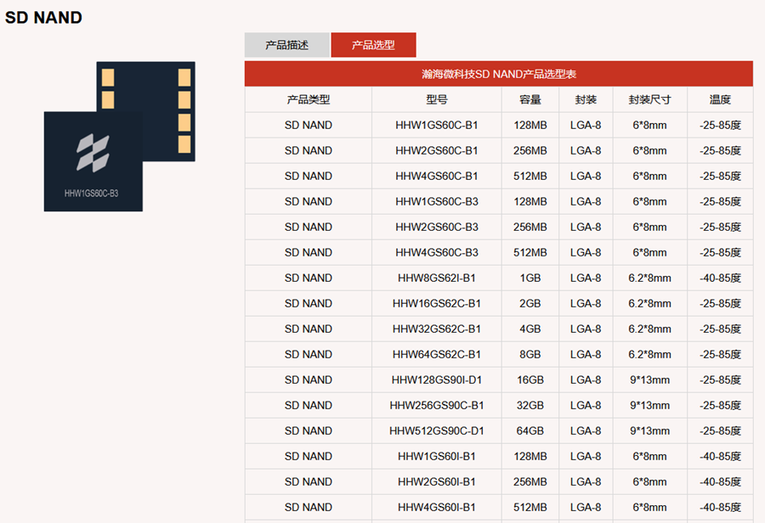The width and height of the screenshot is (765, 523).
Task: Click the 32GB capacity cell
Action: (530, 405)
